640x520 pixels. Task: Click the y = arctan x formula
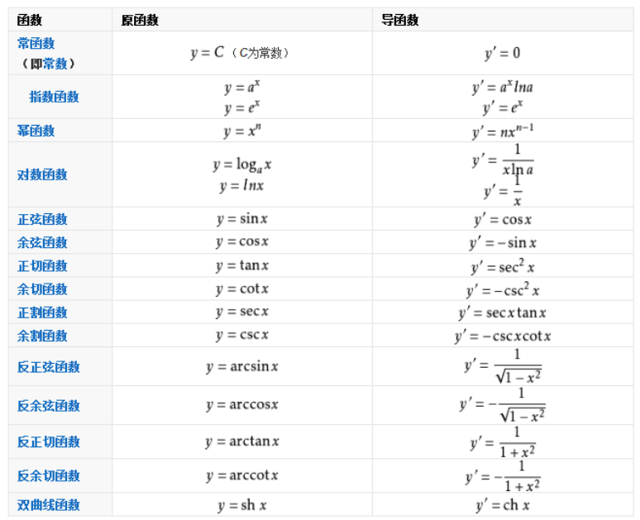[242, 441]
